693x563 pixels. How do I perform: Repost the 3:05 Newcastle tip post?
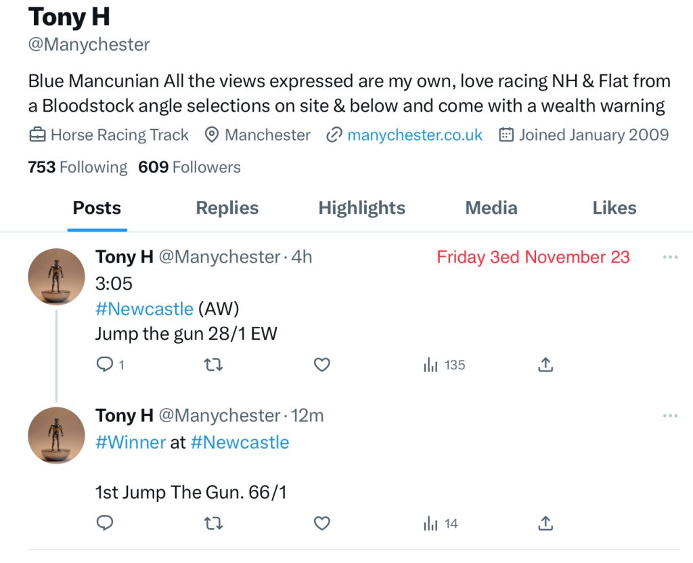click(x=213, y=365)
